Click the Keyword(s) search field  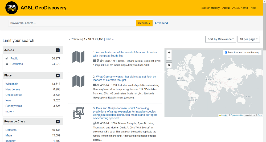point(72,23)
